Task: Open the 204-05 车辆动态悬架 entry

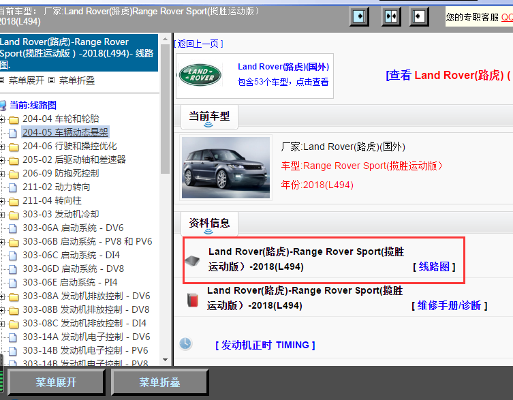Action: (65, 132)
